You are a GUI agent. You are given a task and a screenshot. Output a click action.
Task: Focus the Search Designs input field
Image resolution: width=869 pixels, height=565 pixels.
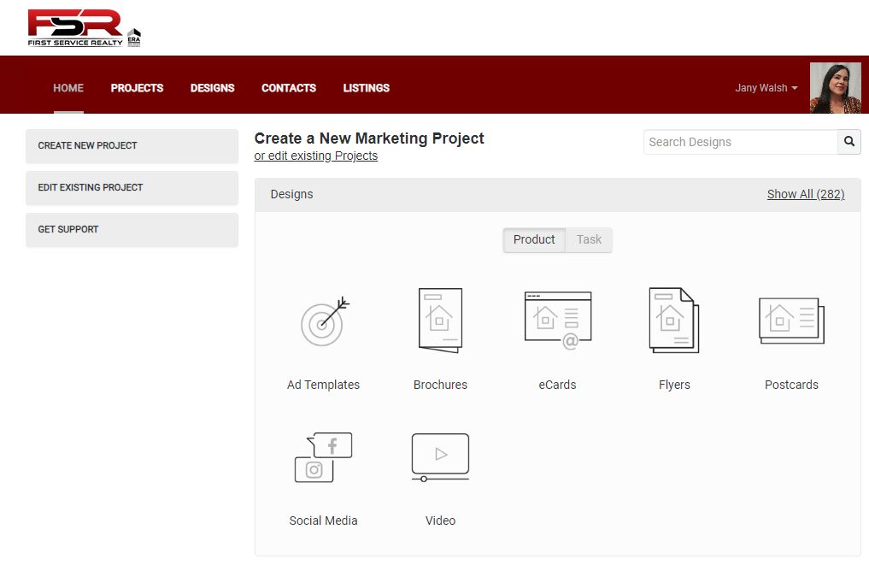pos(740,142)
